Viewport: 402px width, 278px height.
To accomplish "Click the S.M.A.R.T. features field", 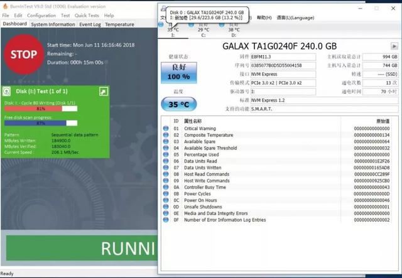I will pyautogui.click(x=324, y=109).
